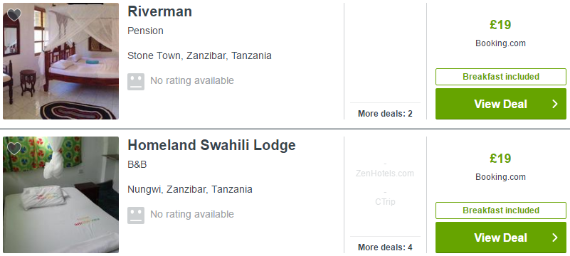Screen dimensions: 570x256
Task: Click Riverman's £19 Booking.com price
Action: [x=500, y=33]
